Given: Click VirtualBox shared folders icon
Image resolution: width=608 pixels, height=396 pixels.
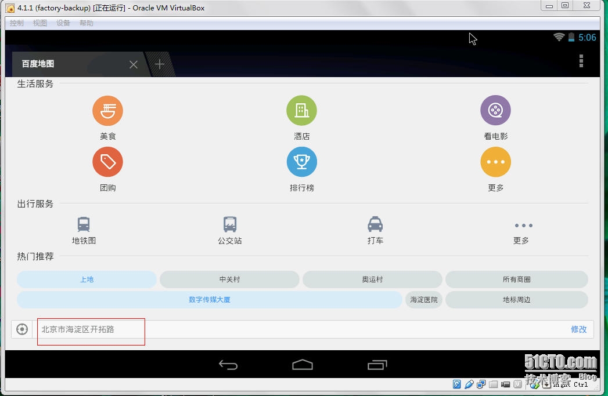Looking at the screenshot, I should pos(493,384).
